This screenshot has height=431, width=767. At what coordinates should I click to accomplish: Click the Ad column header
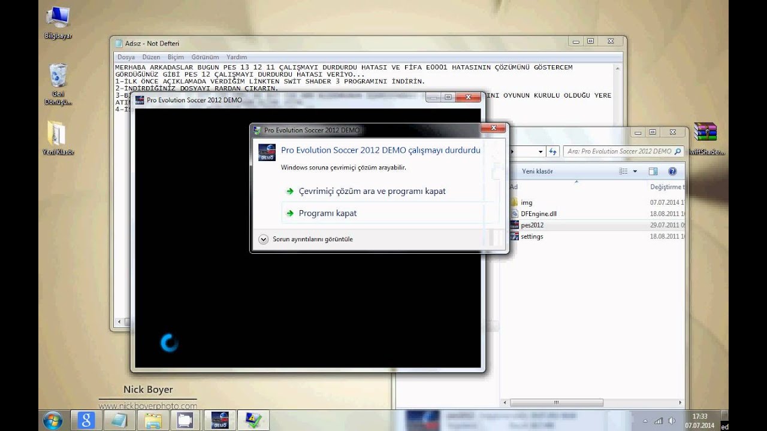point(514,187)
